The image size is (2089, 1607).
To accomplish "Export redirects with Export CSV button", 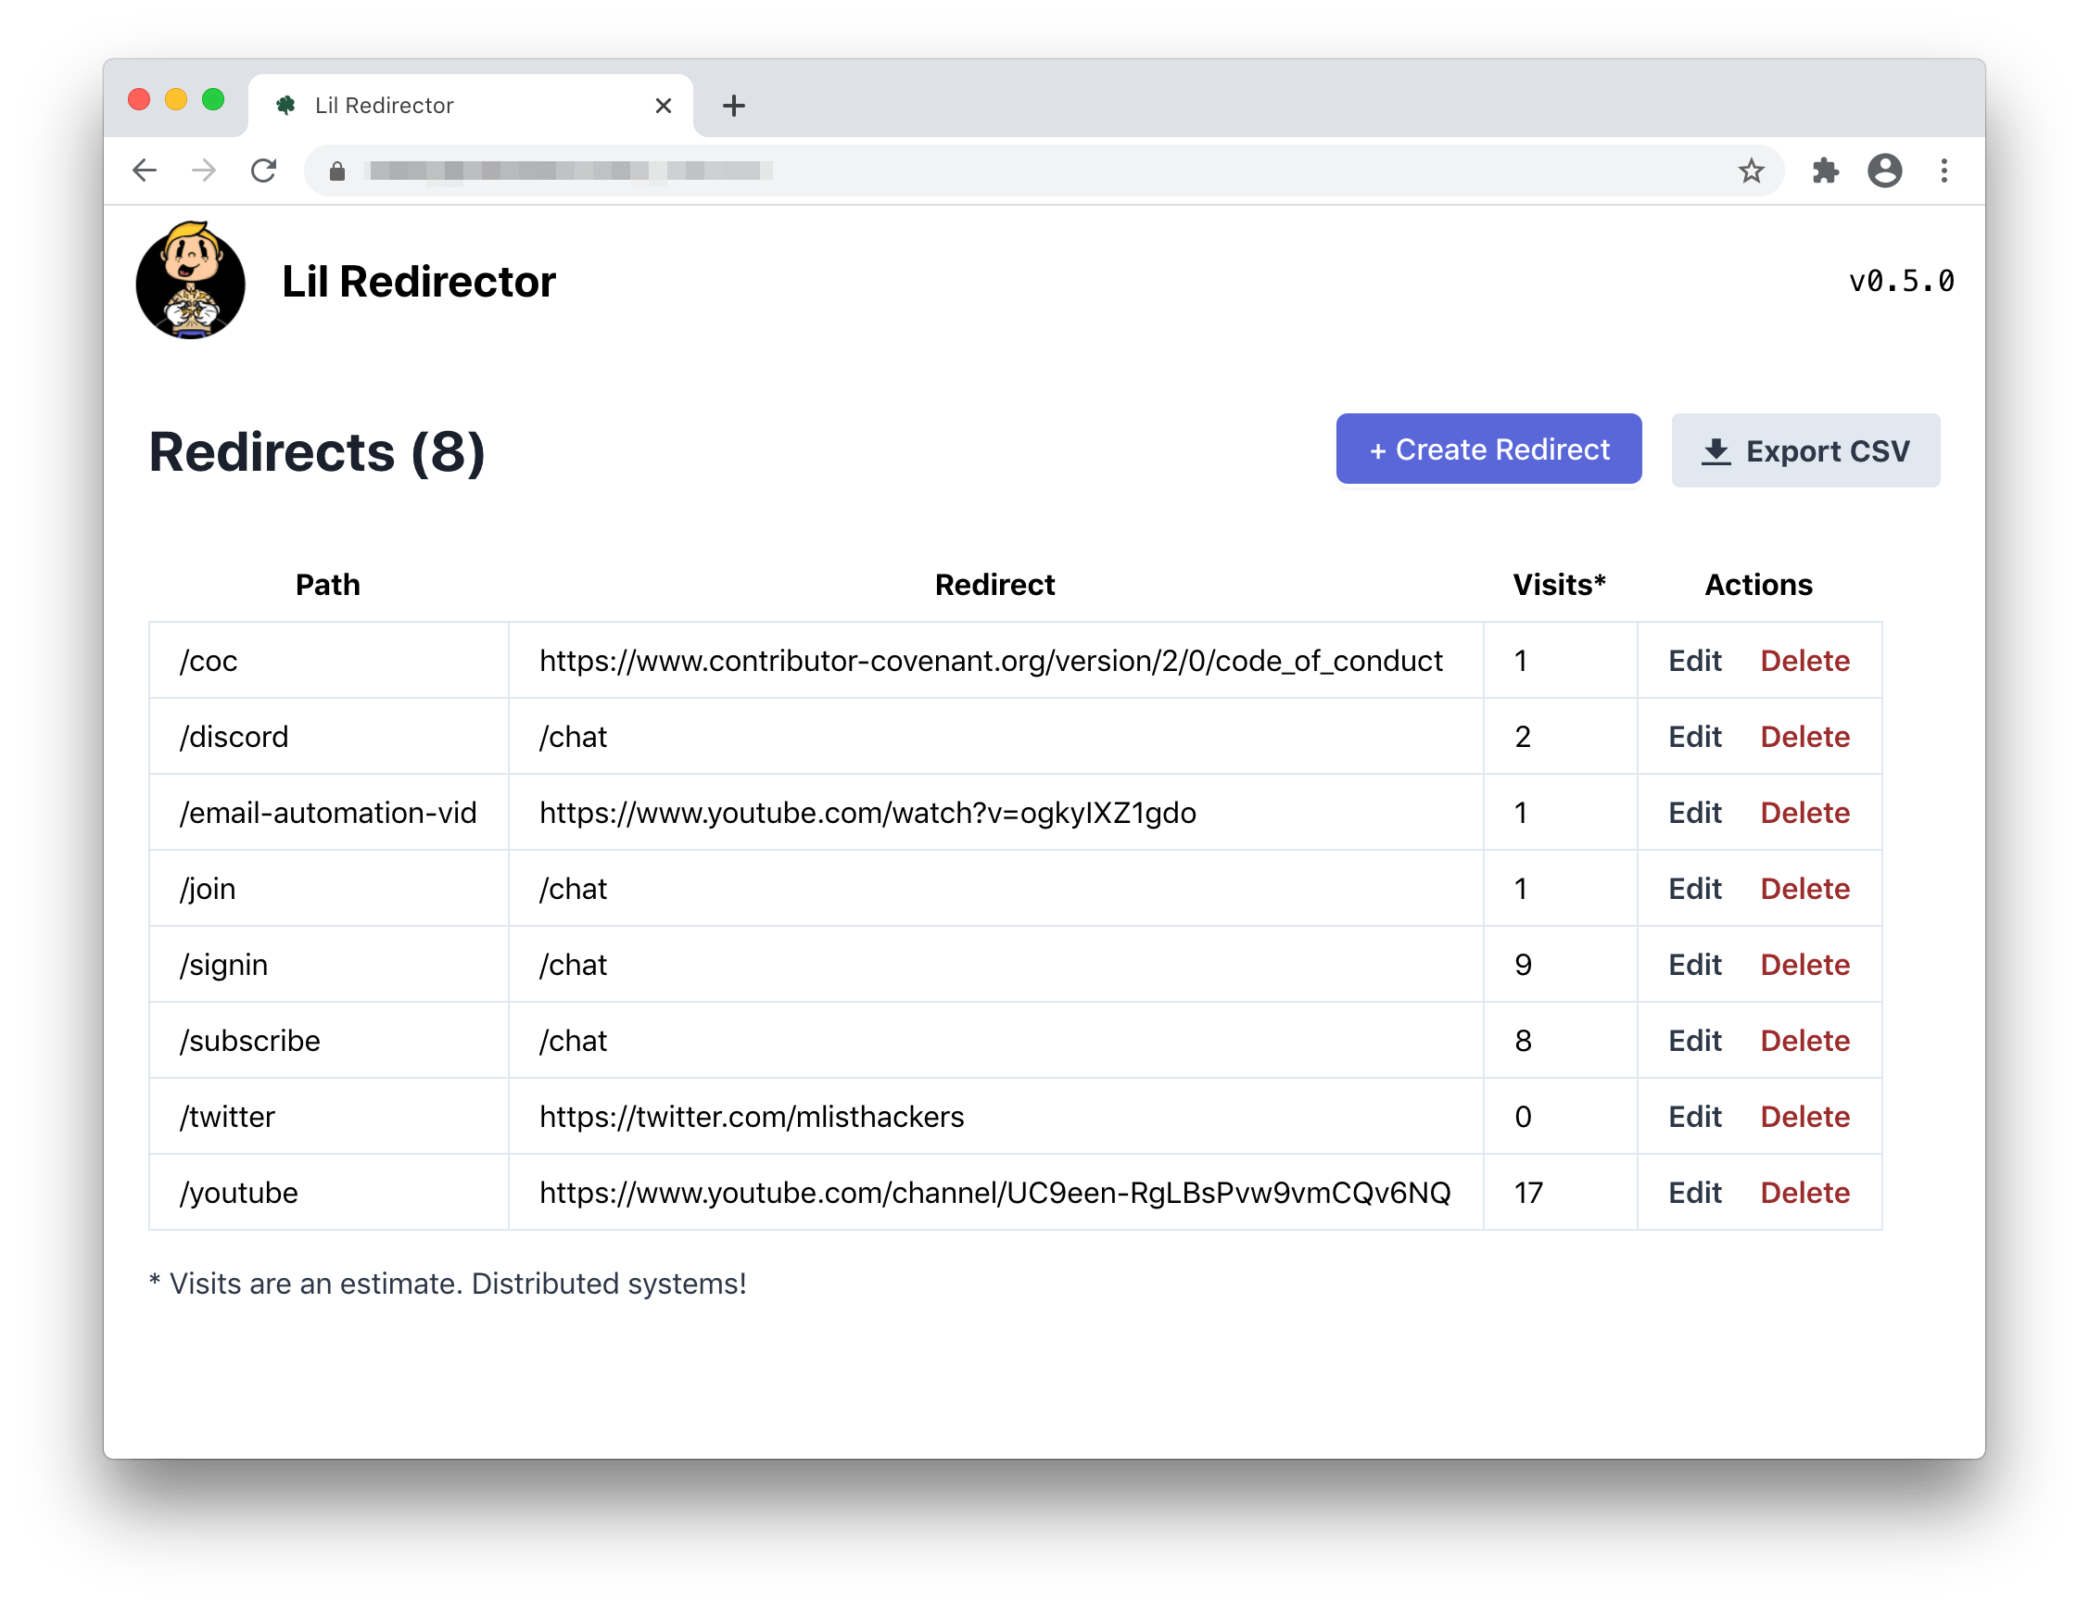I will click(x=1804, y=450).
